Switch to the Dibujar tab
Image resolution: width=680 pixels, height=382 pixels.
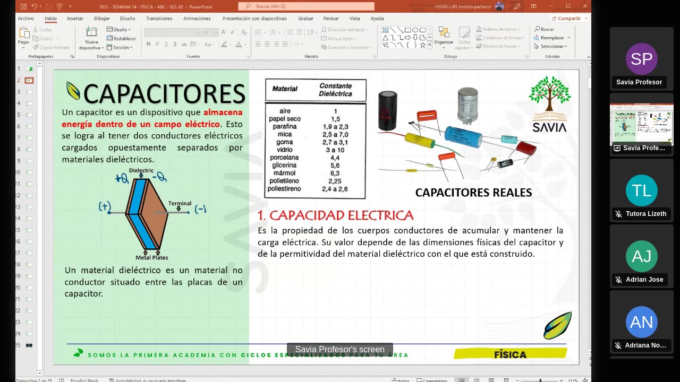click(101, 18)
